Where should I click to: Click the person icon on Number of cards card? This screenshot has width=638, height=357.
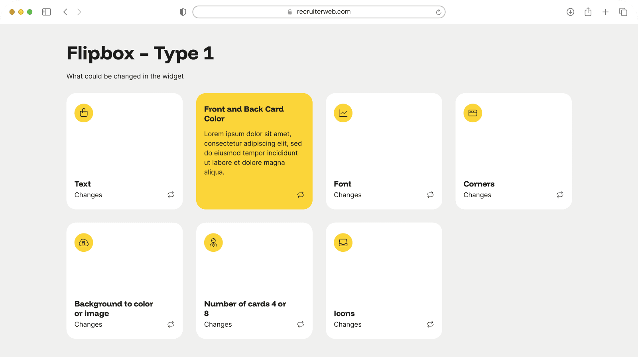213,243
